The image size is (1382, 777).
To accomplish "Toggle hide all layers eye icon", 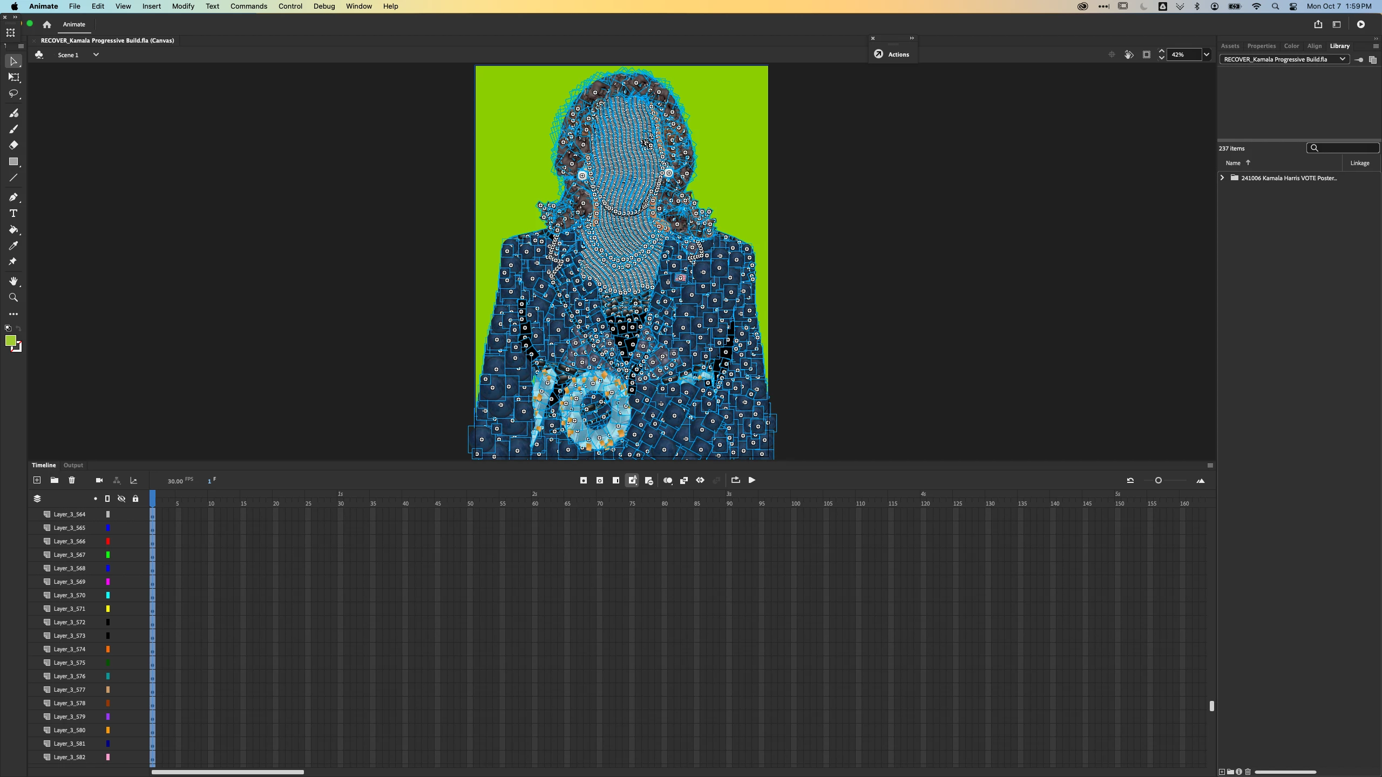I will coord(121,499).
